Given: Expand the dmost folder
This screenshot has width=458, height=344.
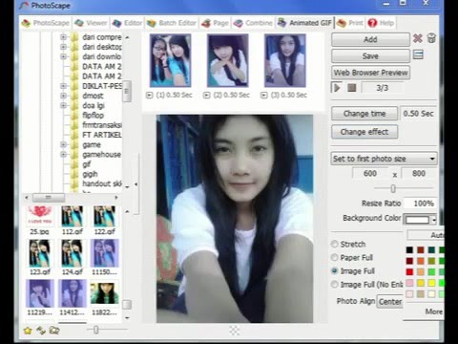Looking at the screenshot, I should pyautogui.click(x=63, y=96).
